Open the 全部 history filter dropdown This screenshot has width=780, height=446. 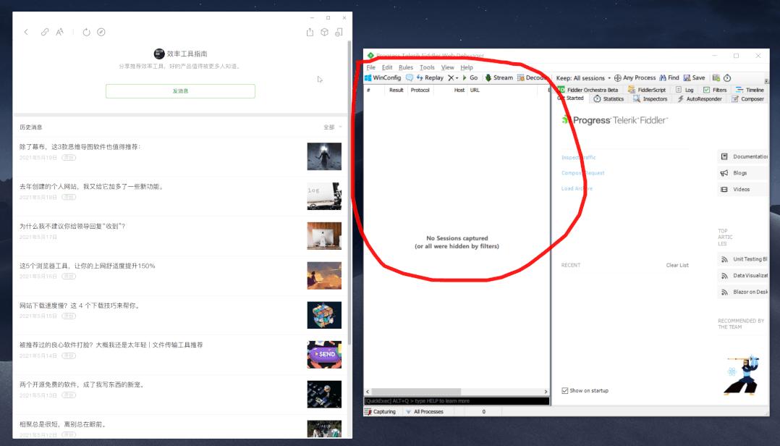pyautogui.click(x=332, y=127)
